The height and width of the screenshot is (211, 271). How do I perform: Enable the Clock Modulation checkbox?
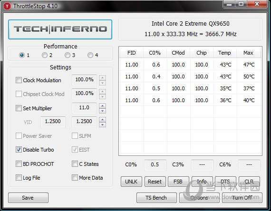click(19, 80)
